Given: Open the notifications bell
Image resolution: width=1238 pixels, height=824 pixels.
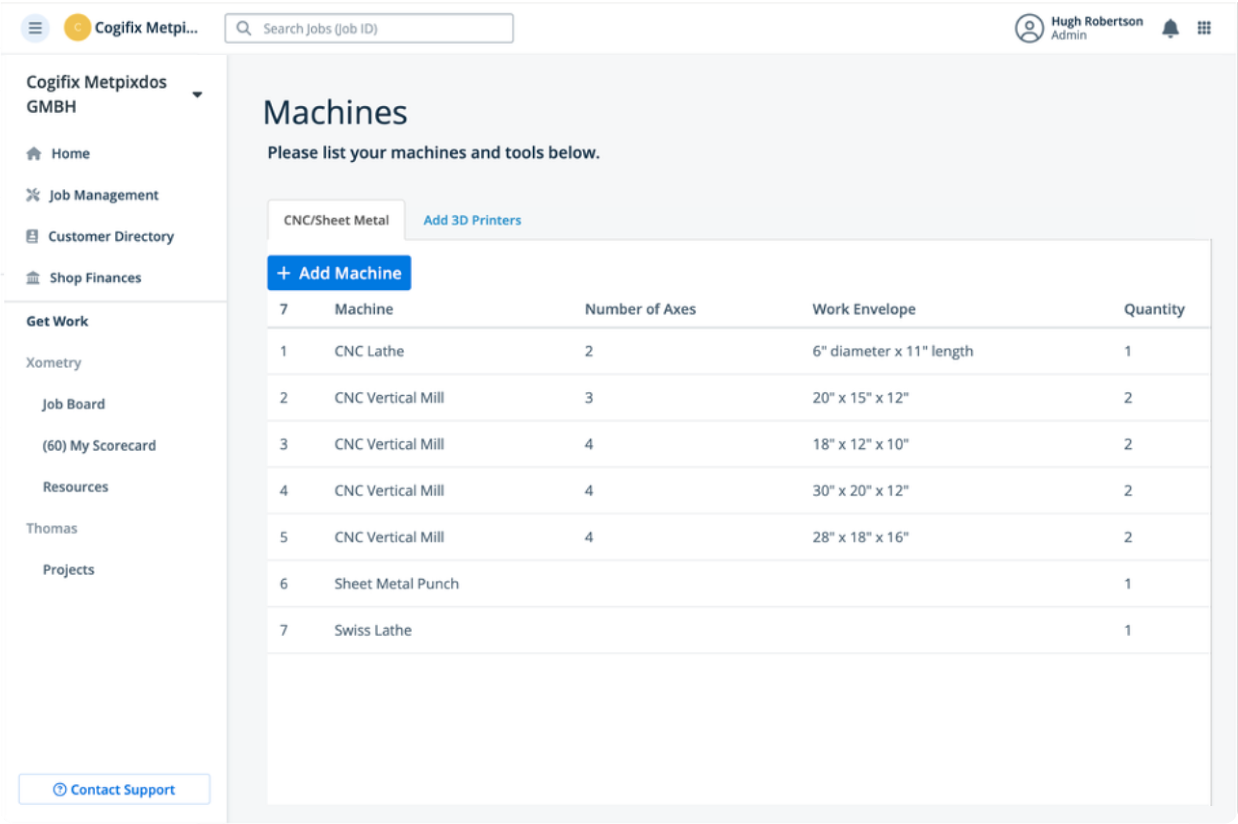Looking at the screenshot, I should 1169,28.
